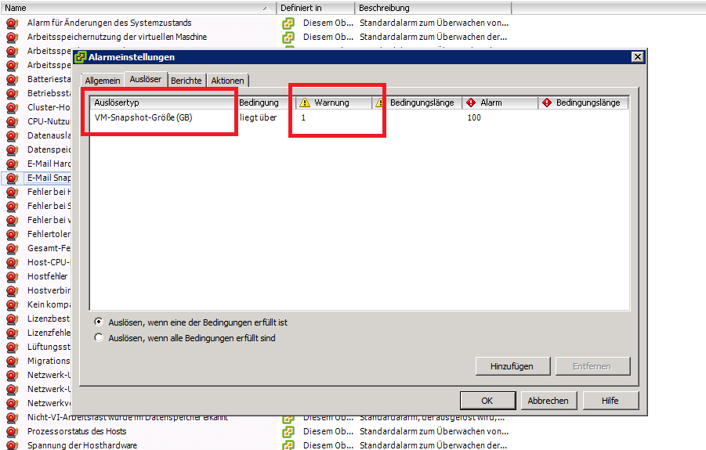Switch to the Allgemein tab
Screen dimensions: 706x450
(x=103, y=81)
